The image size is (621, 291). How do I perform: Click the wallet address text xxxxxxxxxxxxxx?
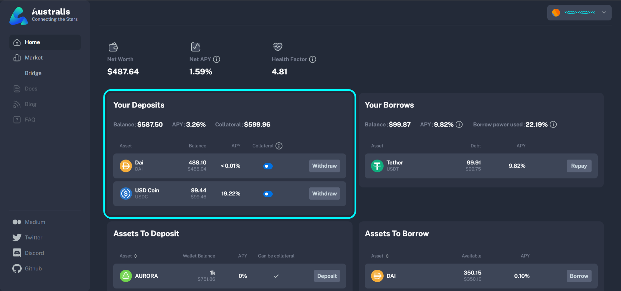579,13
